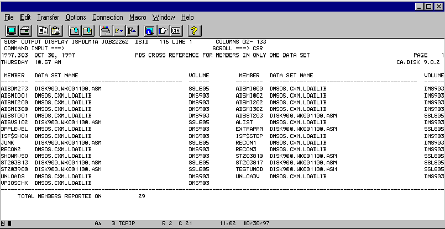Click the yellow question mark help icon
The width and height of the screenshot is (445, 229).
[194, 30]
